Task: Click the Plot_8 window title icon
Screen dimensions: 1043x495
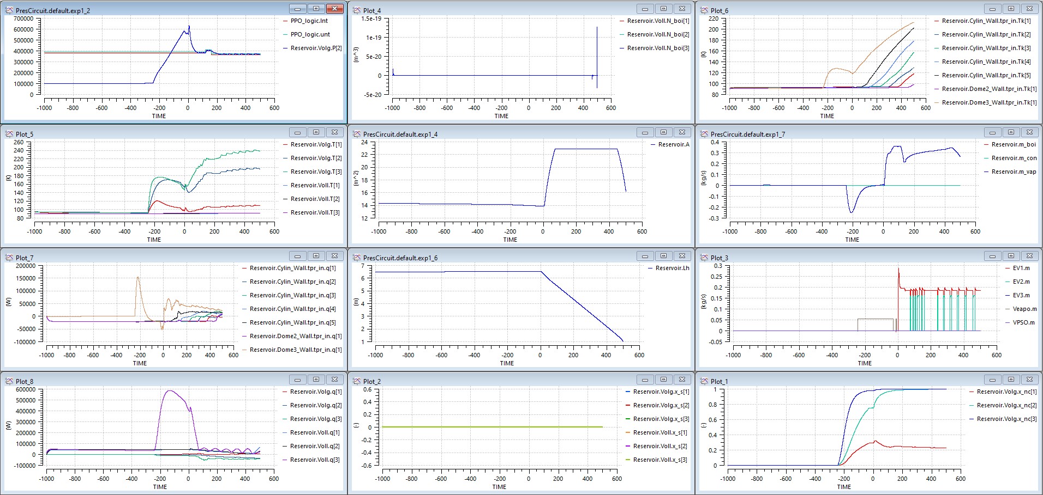Action: 9,381
